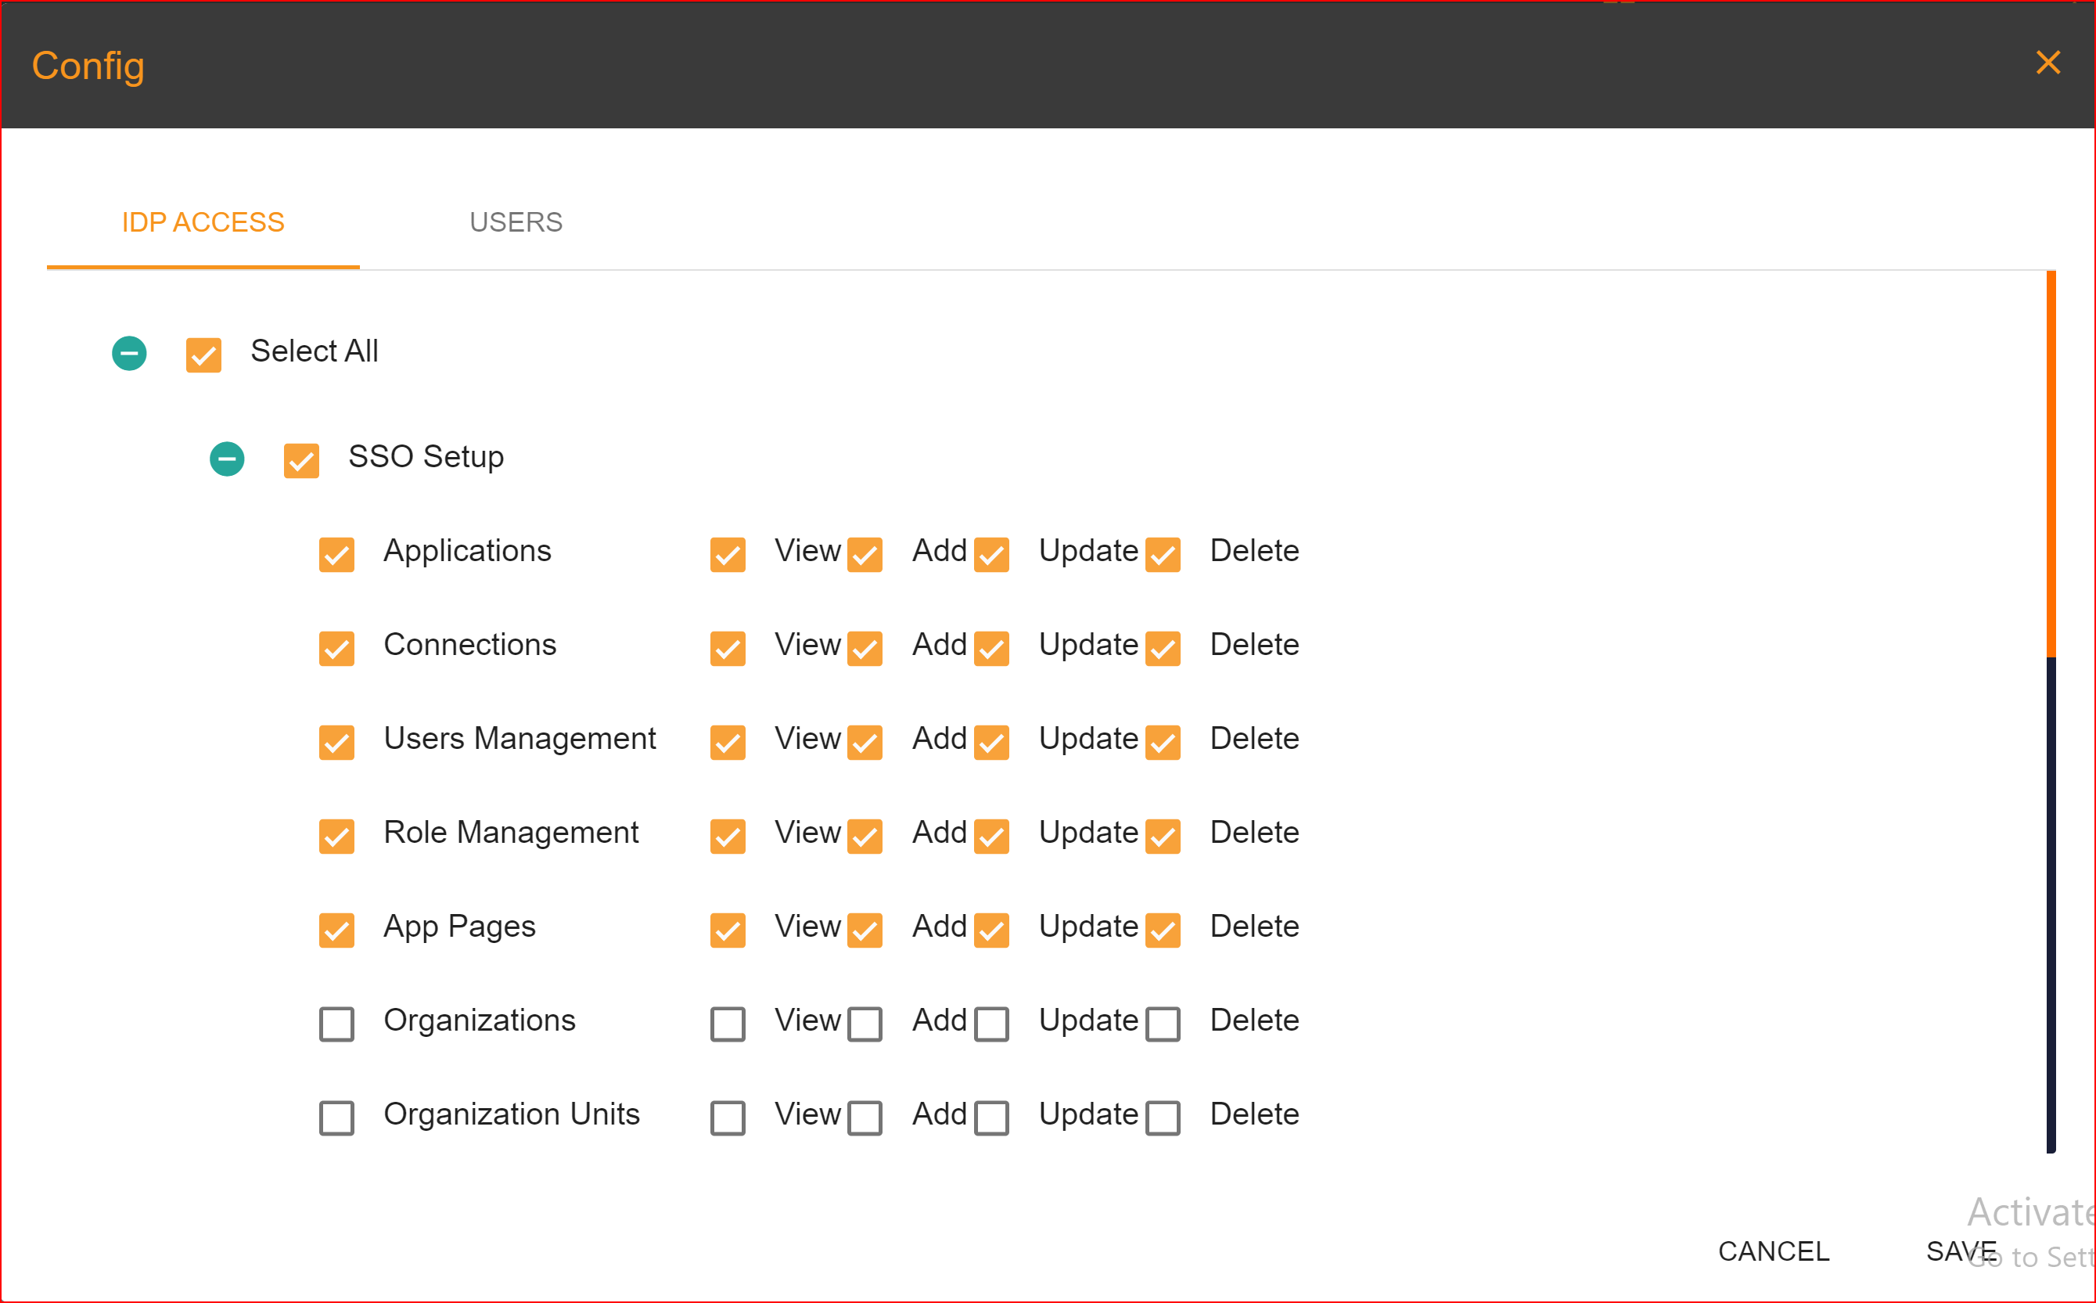Click the SAVE button
Screen dimensions: 2096x1303
[1961, 1251]
